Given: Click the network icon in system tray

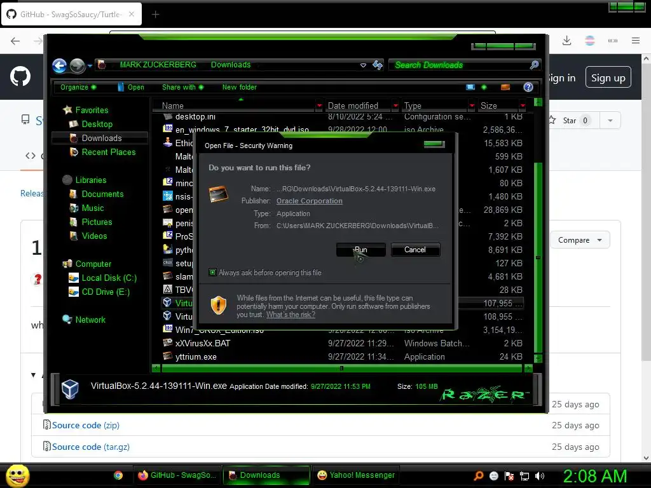Looking at the screenshot, I should 524,476.
